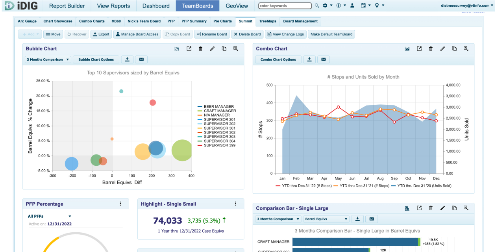Open Bubble Chart in a new window

tap(189, 49)
